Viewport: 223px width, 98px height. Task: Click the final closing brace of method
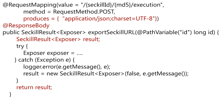[x=10, y=94]
